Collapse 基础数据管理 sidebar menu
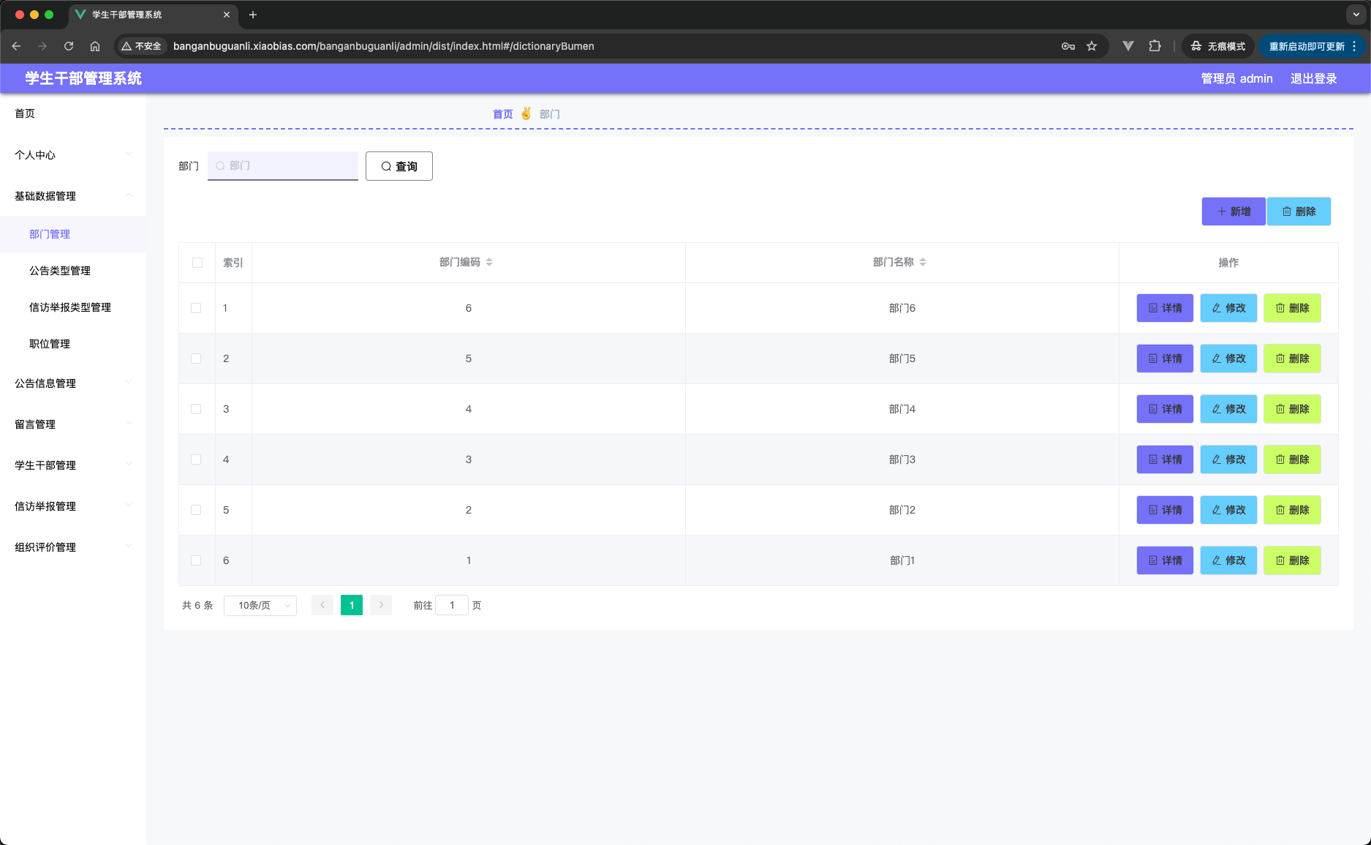1371x845 pixels. tap(73, 196)
